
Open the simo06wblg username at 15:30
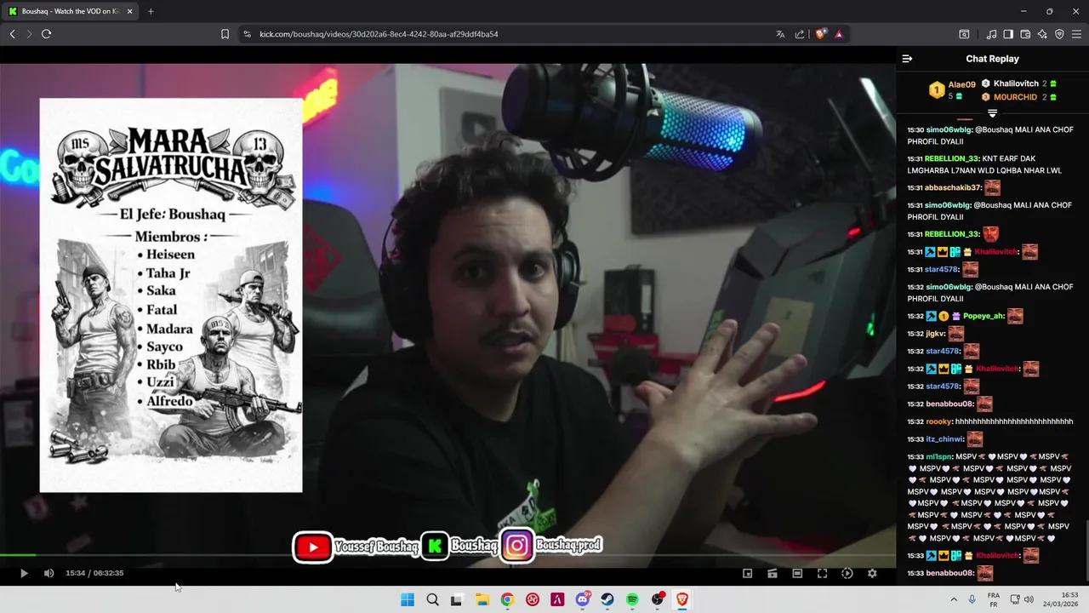coord(948,130)
